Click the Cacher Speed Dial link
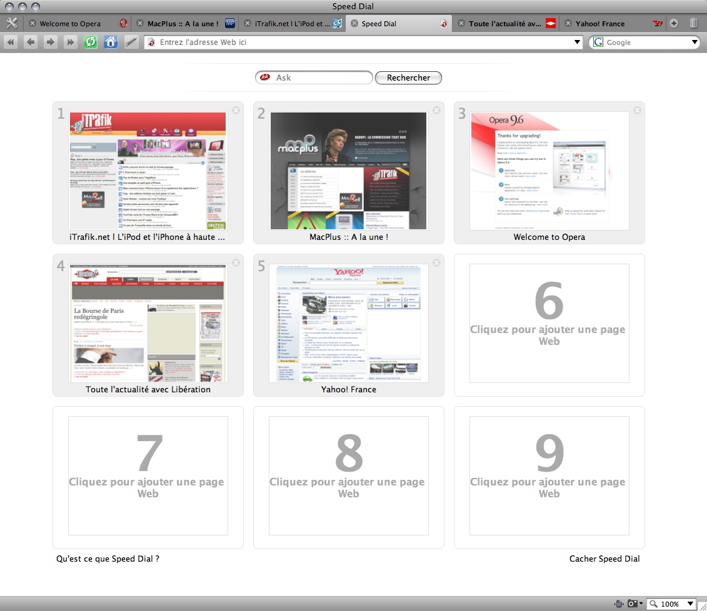This screenshot has height=611, width=707. (604, 559)
